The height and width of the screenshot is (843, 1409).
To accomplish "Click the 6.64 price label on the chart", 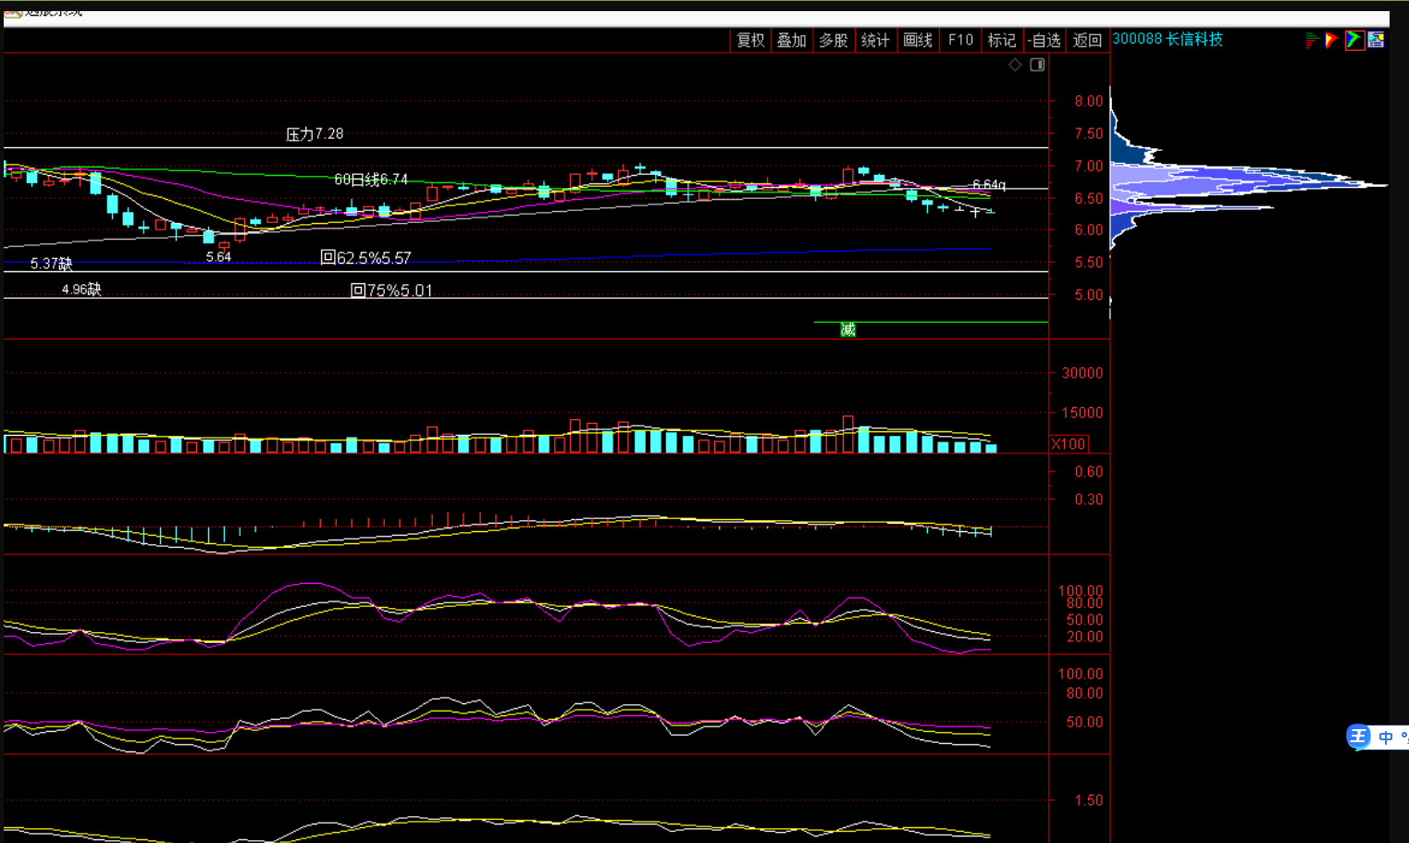I will click(x=989, y=185).
